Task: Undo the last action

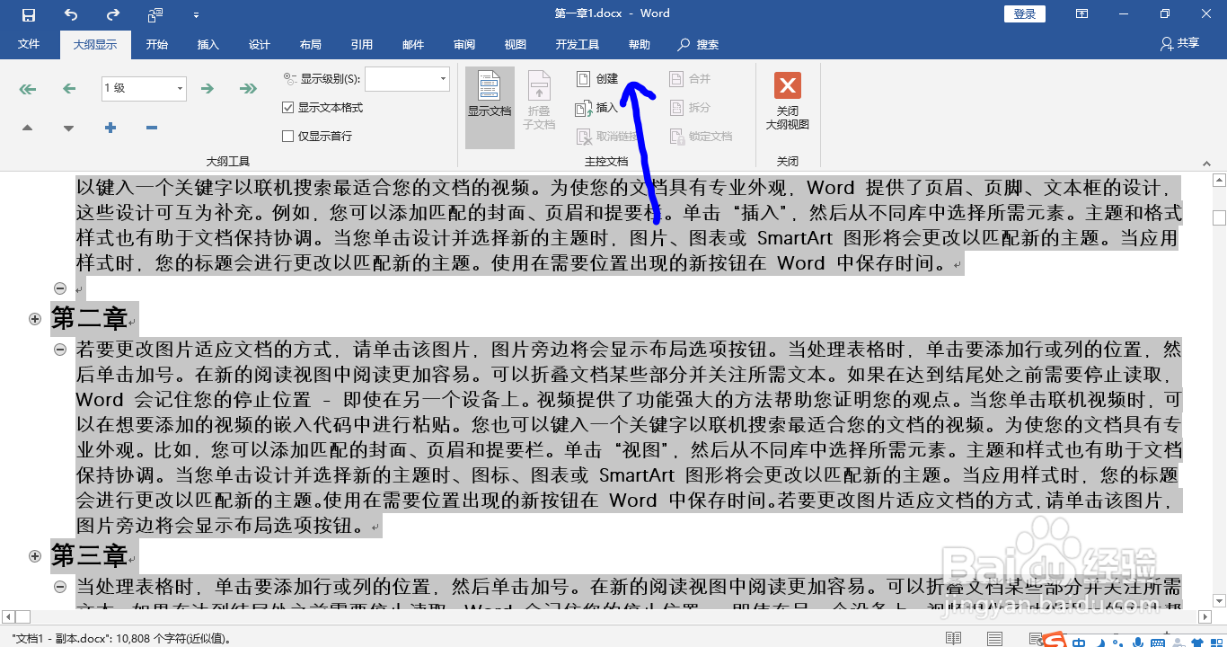Action: [71, 14]
